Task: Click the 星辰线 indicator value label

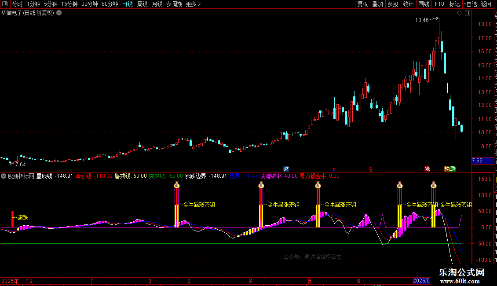Action: [x=55, y=176]
